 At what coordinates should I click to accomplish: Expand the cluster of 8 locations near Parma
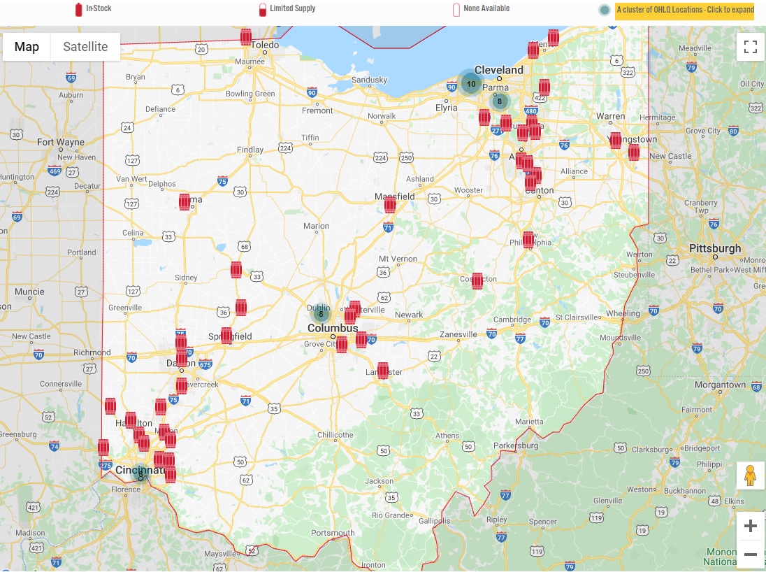pos(500,101)
